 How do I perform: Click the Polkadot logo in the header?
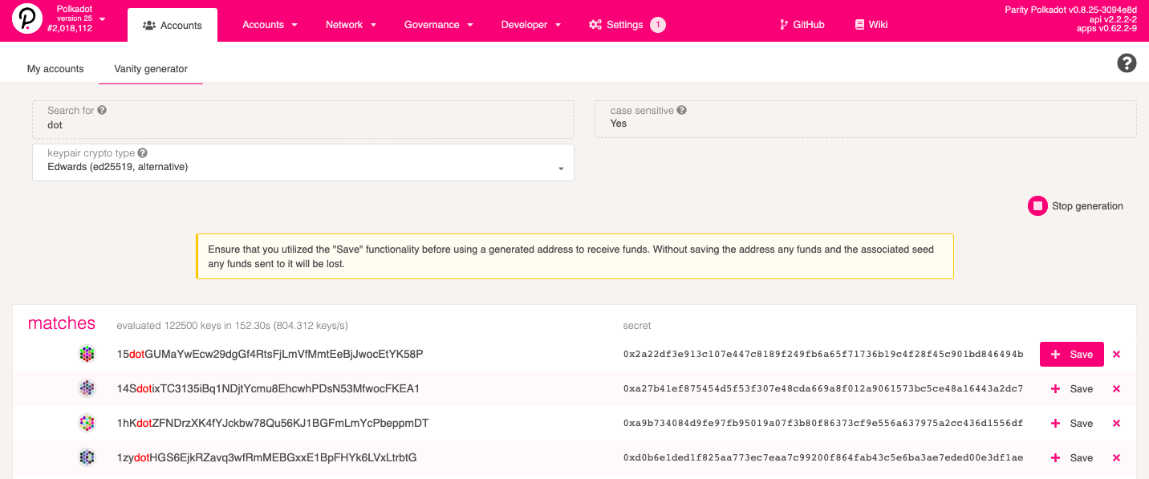point(27,20)
